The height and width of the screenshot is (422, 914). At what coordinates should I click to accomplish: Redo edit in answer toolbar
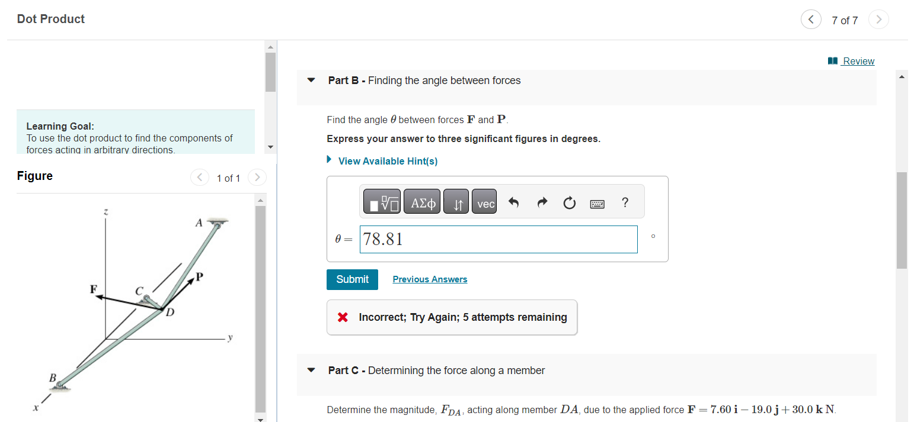pyautogui.click(x=542, y=203)
